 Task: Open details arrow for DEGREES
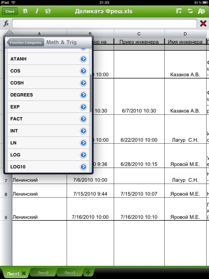click(x=83, y=95)
